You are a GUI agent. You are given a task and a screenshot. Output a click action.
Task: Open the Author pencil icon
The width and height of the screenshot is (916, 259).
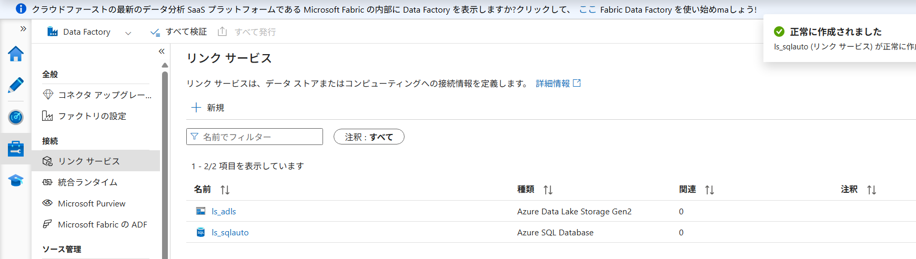pos(16,85)
